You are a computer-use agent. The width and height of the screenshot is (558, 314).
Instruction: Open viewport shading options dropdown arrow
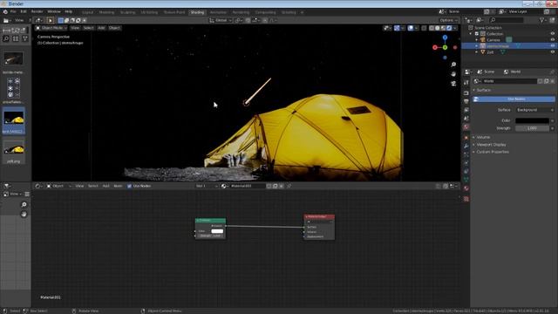(455, 28)
